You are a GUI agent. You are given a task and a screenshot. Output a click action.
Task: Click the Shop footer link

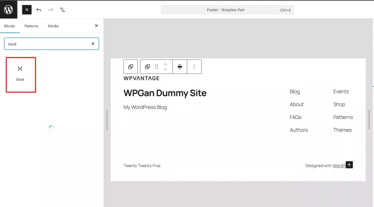(339, 104)
